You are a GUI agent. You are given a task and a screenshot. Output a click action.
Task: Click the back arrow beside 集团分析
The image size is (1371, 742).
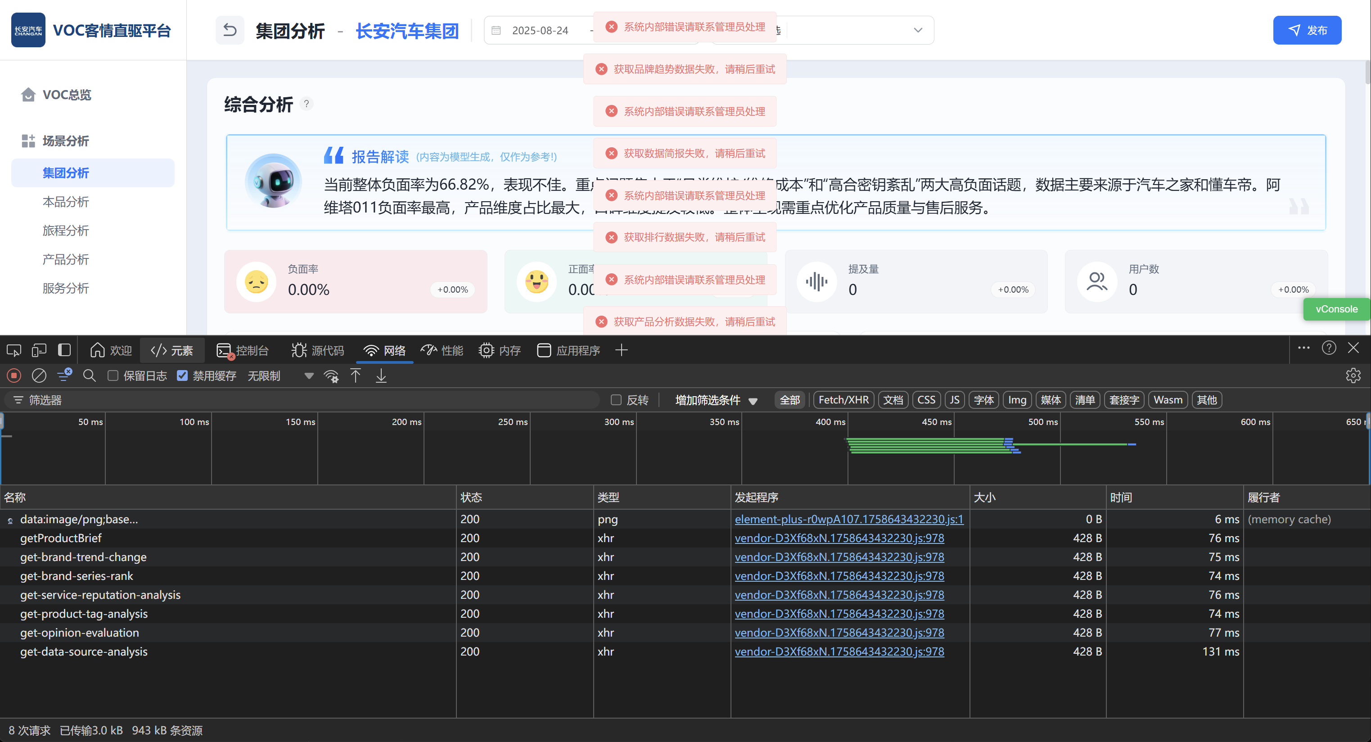[x=230, y=30]
